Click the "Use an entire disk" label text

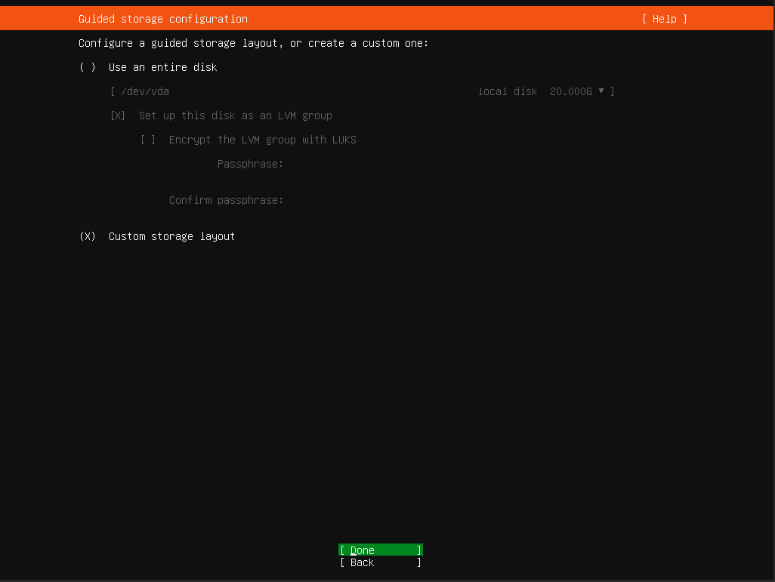click(162, 67)
